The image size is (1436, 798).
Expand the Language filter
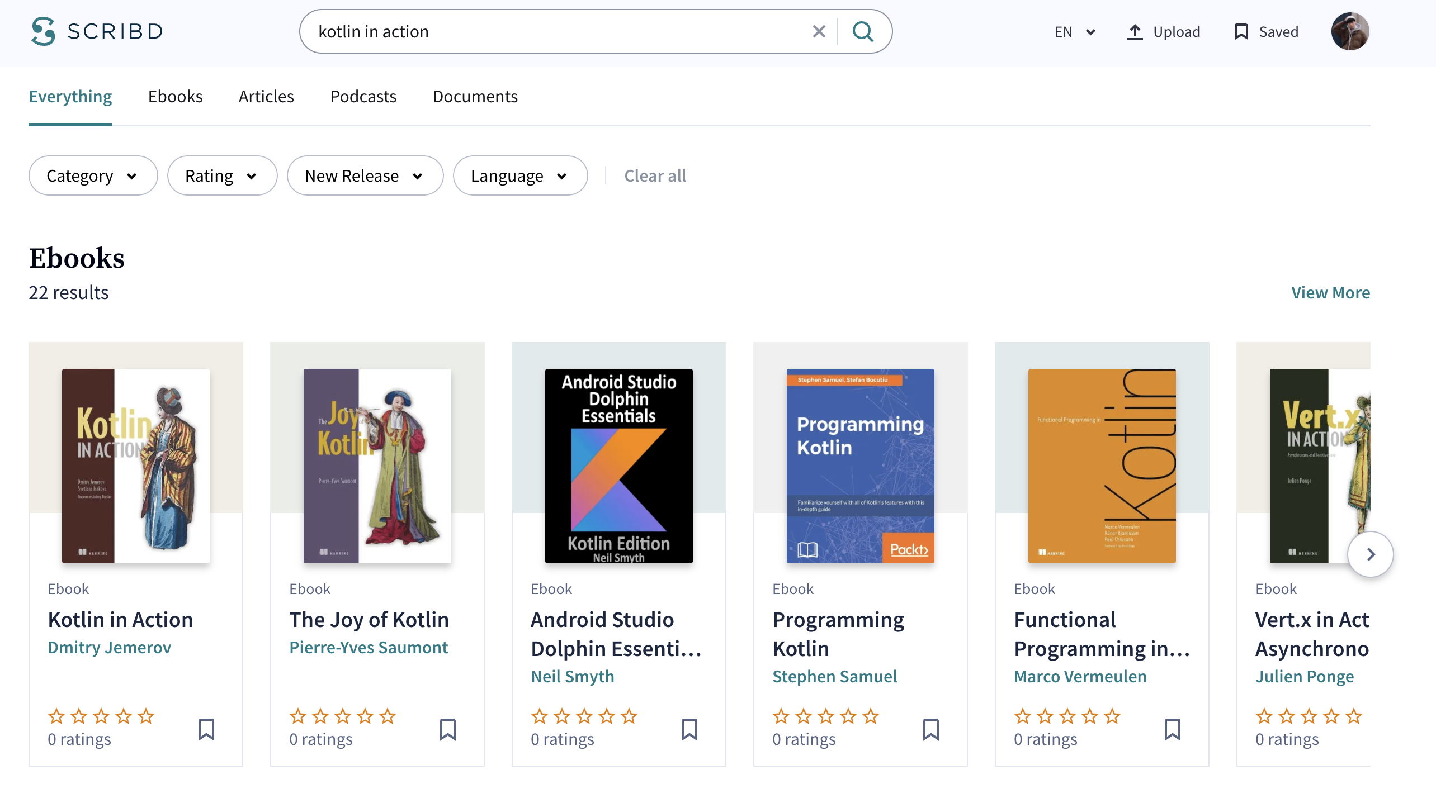(520, 175)
